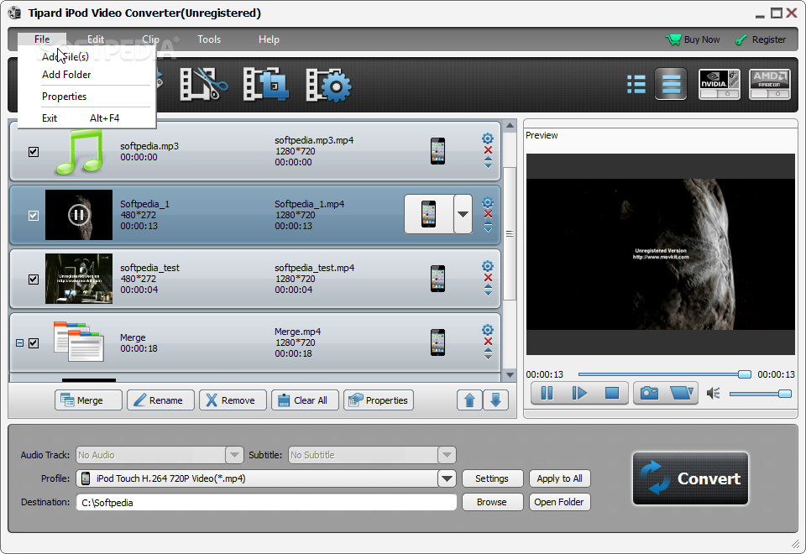Screen dimensions: 806x554
Task: Step to next frame in preview
Action: pyautogui.click(x=579, y=393)
